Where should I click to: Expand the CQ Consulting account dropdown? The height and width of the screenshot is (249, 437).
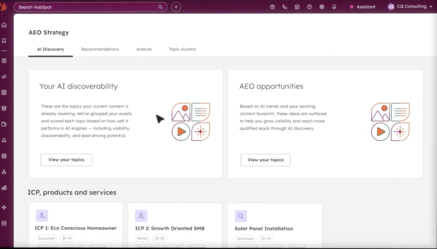(410, 7)
